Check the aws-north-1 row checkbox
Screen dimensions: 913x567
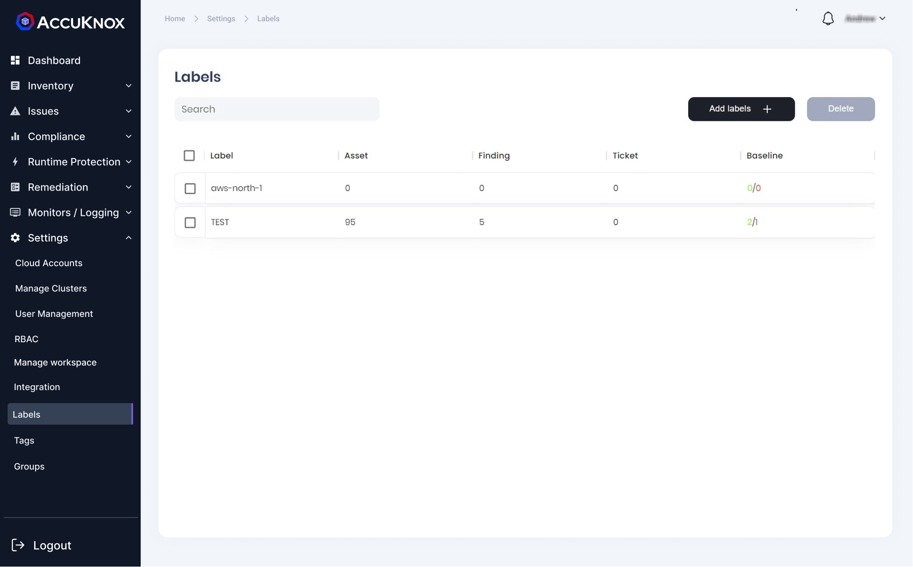point(190,188)
